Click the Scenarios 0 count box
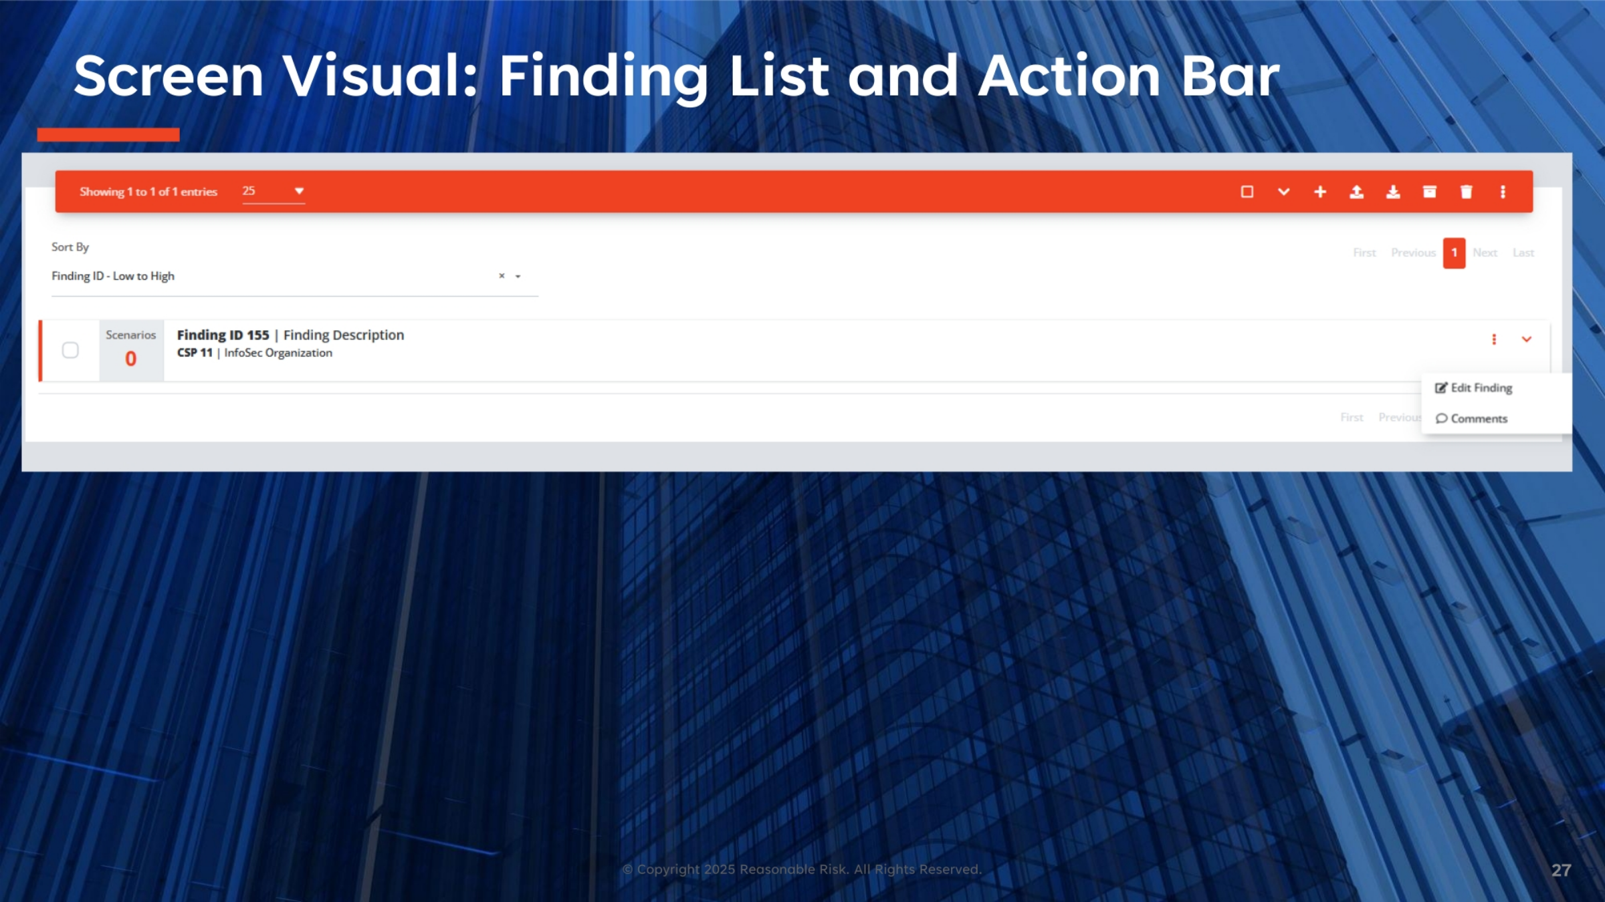 click(131, 350)
